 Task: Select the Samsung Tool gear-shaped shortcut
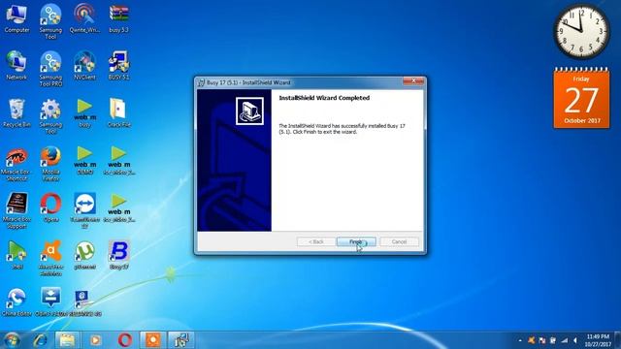pyautogui.click(x=50, y=116)
